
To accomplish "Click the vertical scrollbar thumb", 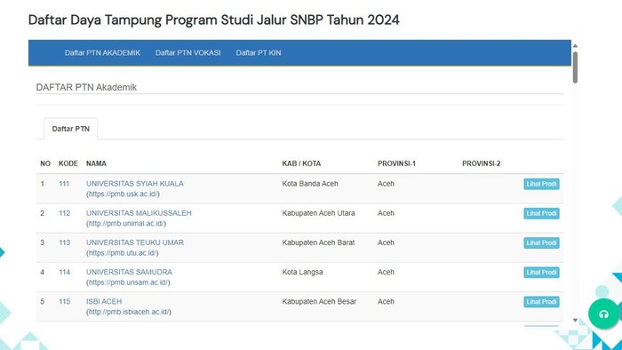I will [575, 67].
